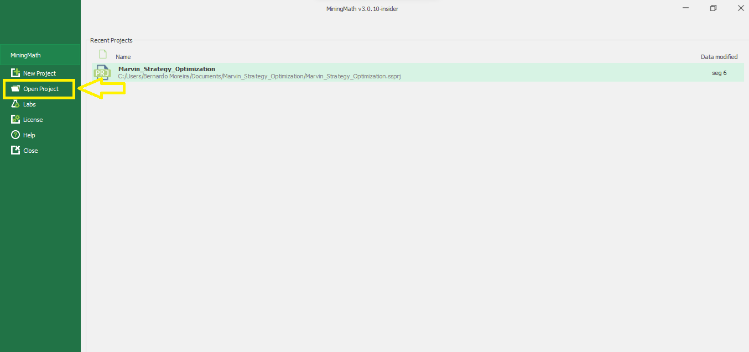
Task: Select the Marvin_Strategy_Optimization project title
Action: click(167, 69)
